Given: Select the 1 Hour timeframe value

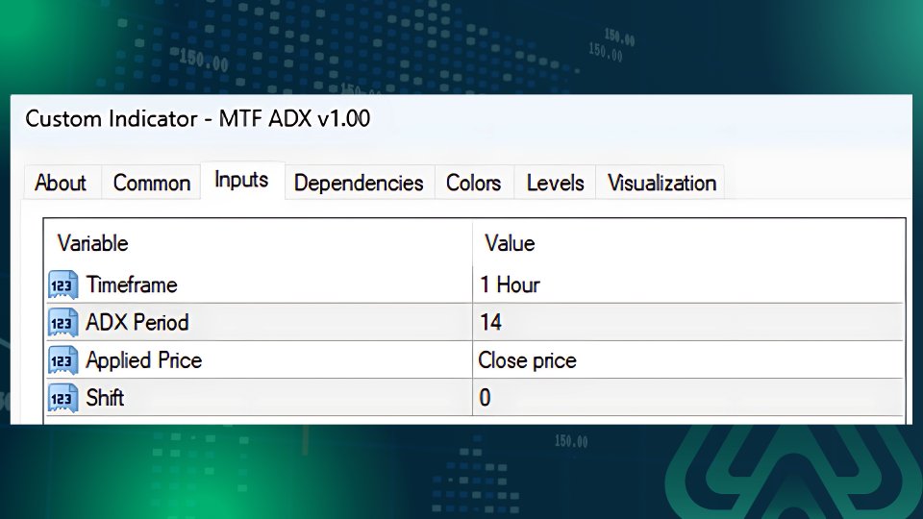Looking at the screenshot, I should pyautogui.click(x=511, y=285).
